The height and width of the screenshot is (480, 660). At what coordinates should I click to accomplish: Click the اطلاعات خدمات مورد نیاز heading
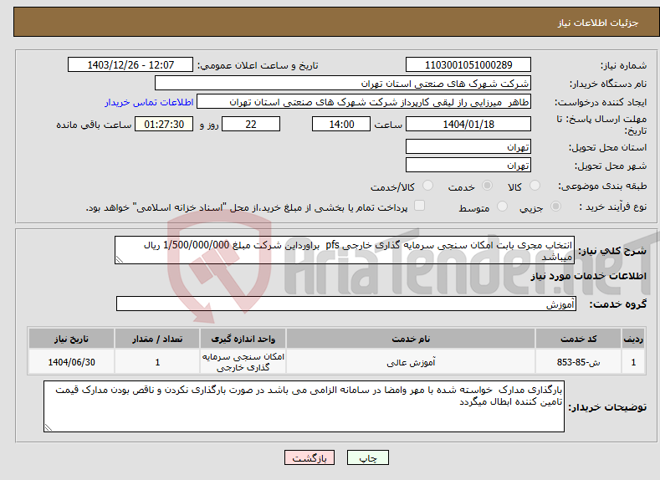click(x=588, y=276)
